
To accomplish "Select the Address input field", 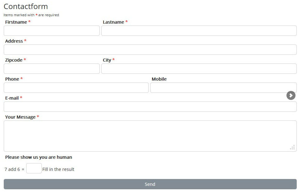I will 150,50.
